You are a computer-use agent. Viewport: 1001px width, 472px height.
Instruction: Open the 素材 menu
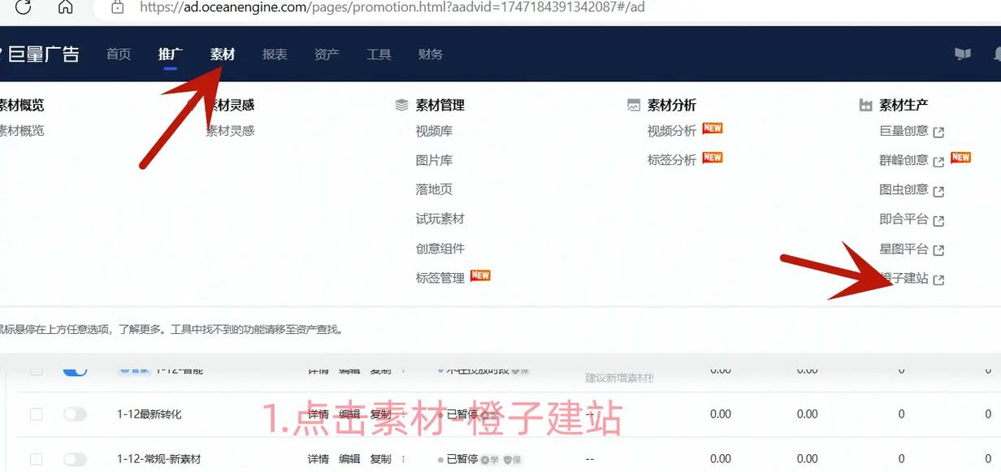(223, 54)
